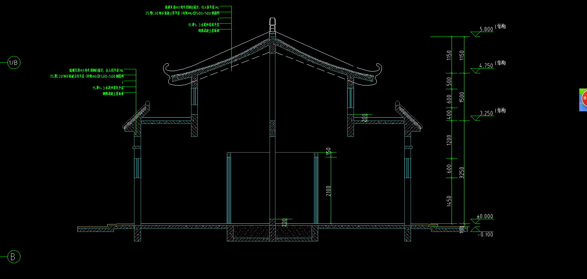Pick the 1200 dimension text
Viewport: 587px width, 279px height.
(x=449, y=140)
